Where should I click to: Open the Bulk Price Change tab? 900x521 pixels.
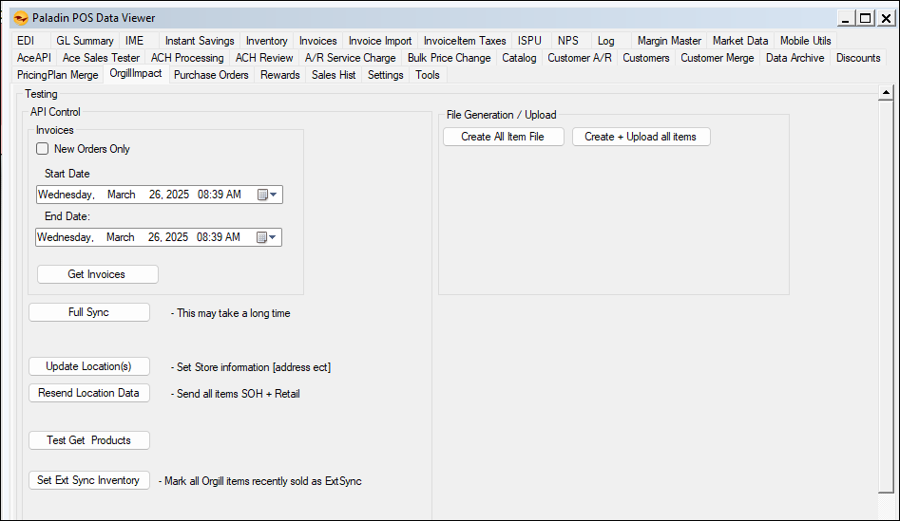(x=449, y=58)
